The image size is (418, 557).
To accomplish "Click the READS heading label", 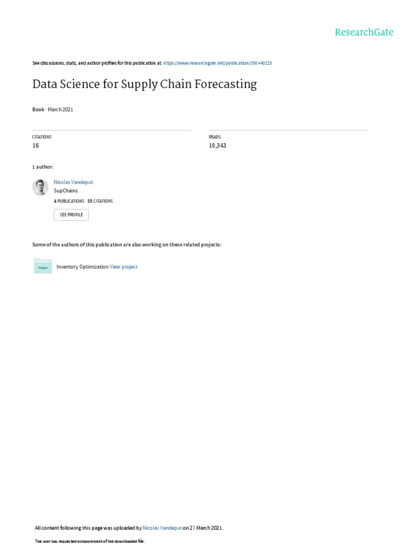I will (x=215, y=137).
